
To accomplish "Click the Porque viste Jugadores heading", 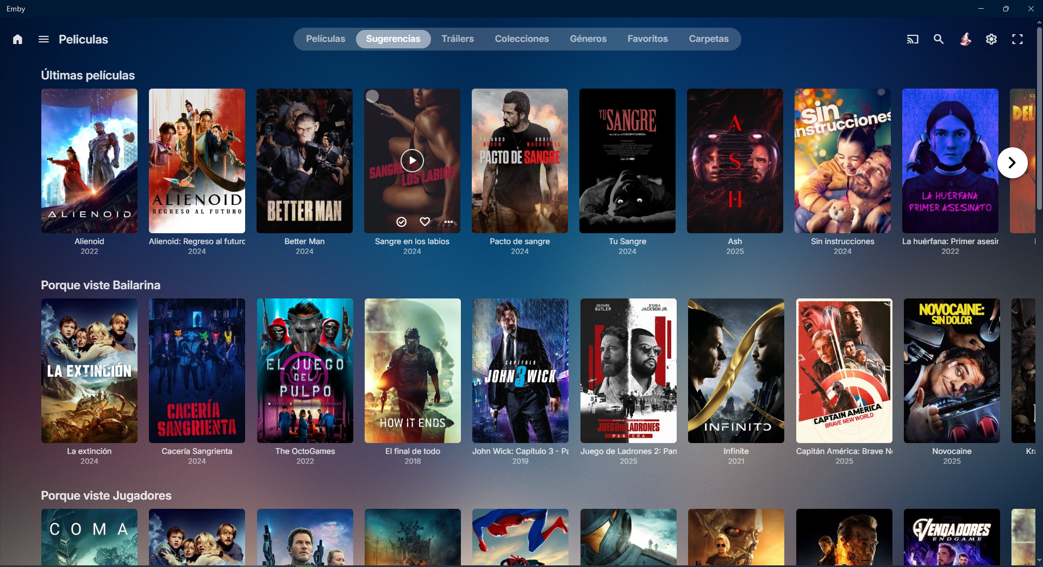I will [106, 495].
